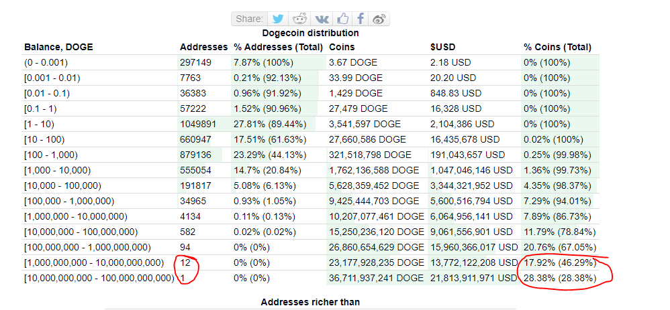Select the "[0.001 - 0.01)" balance range
The image size is (670, 310).
[52, 78]
